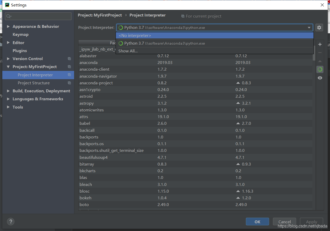This screenshot has width=330, height=231.
Task: Click upgrade arrow next to blosc 1.16.3
Action: 238,191
